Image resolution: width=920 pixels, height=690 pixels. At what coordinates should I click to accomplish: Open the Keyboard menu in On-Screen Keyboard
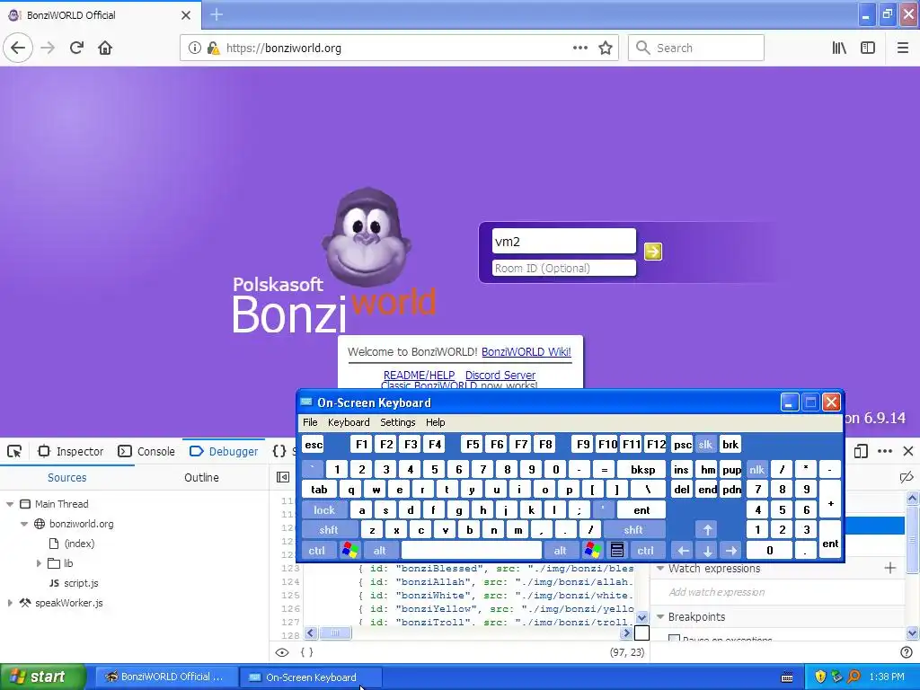(349, 422)
